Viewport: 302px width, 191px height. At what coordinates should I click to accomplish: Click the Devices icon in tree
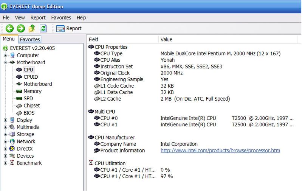coord(12,156)
